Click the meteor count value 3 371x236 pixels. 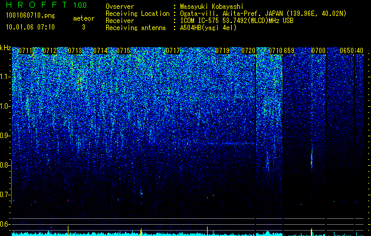(x=84, y=27)
